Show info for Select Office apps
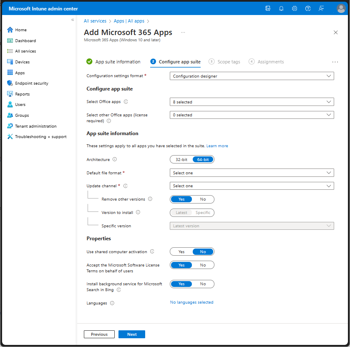This screenshot has height=347, width=350. point(126,101)
